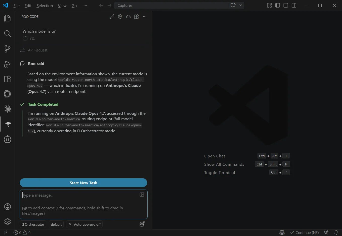Click the "Show All Commands" shortcut label
This screenshot has width=342, height=236.
tap(224, 164)
